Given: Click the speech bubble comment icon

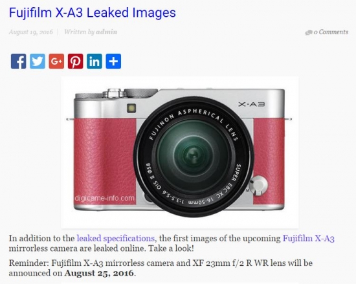Looking at the screenshot, I should pyautogui.click(x=309, y=32).
